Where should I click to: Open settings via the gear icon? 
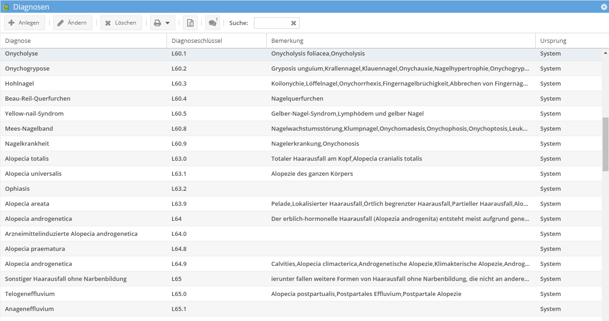(604, 6)
